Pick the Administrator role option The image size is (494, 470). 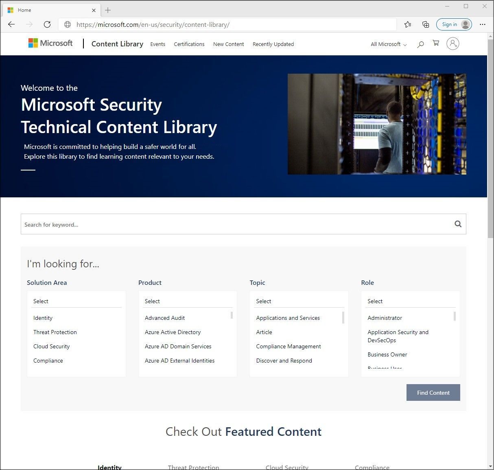click(x=385, y=318)
